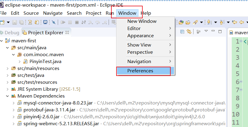Image resolution: width=248 pixels, height=127 pixels.
Task: Minimize the Project Explorer view
Action: point(213,31)
